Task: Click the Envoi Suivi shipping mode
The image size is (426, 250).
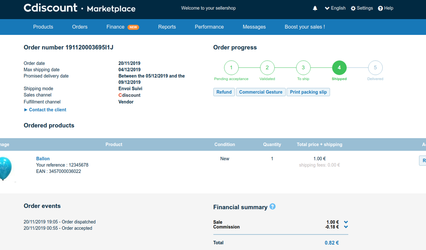Action: [x=130, y=89]
